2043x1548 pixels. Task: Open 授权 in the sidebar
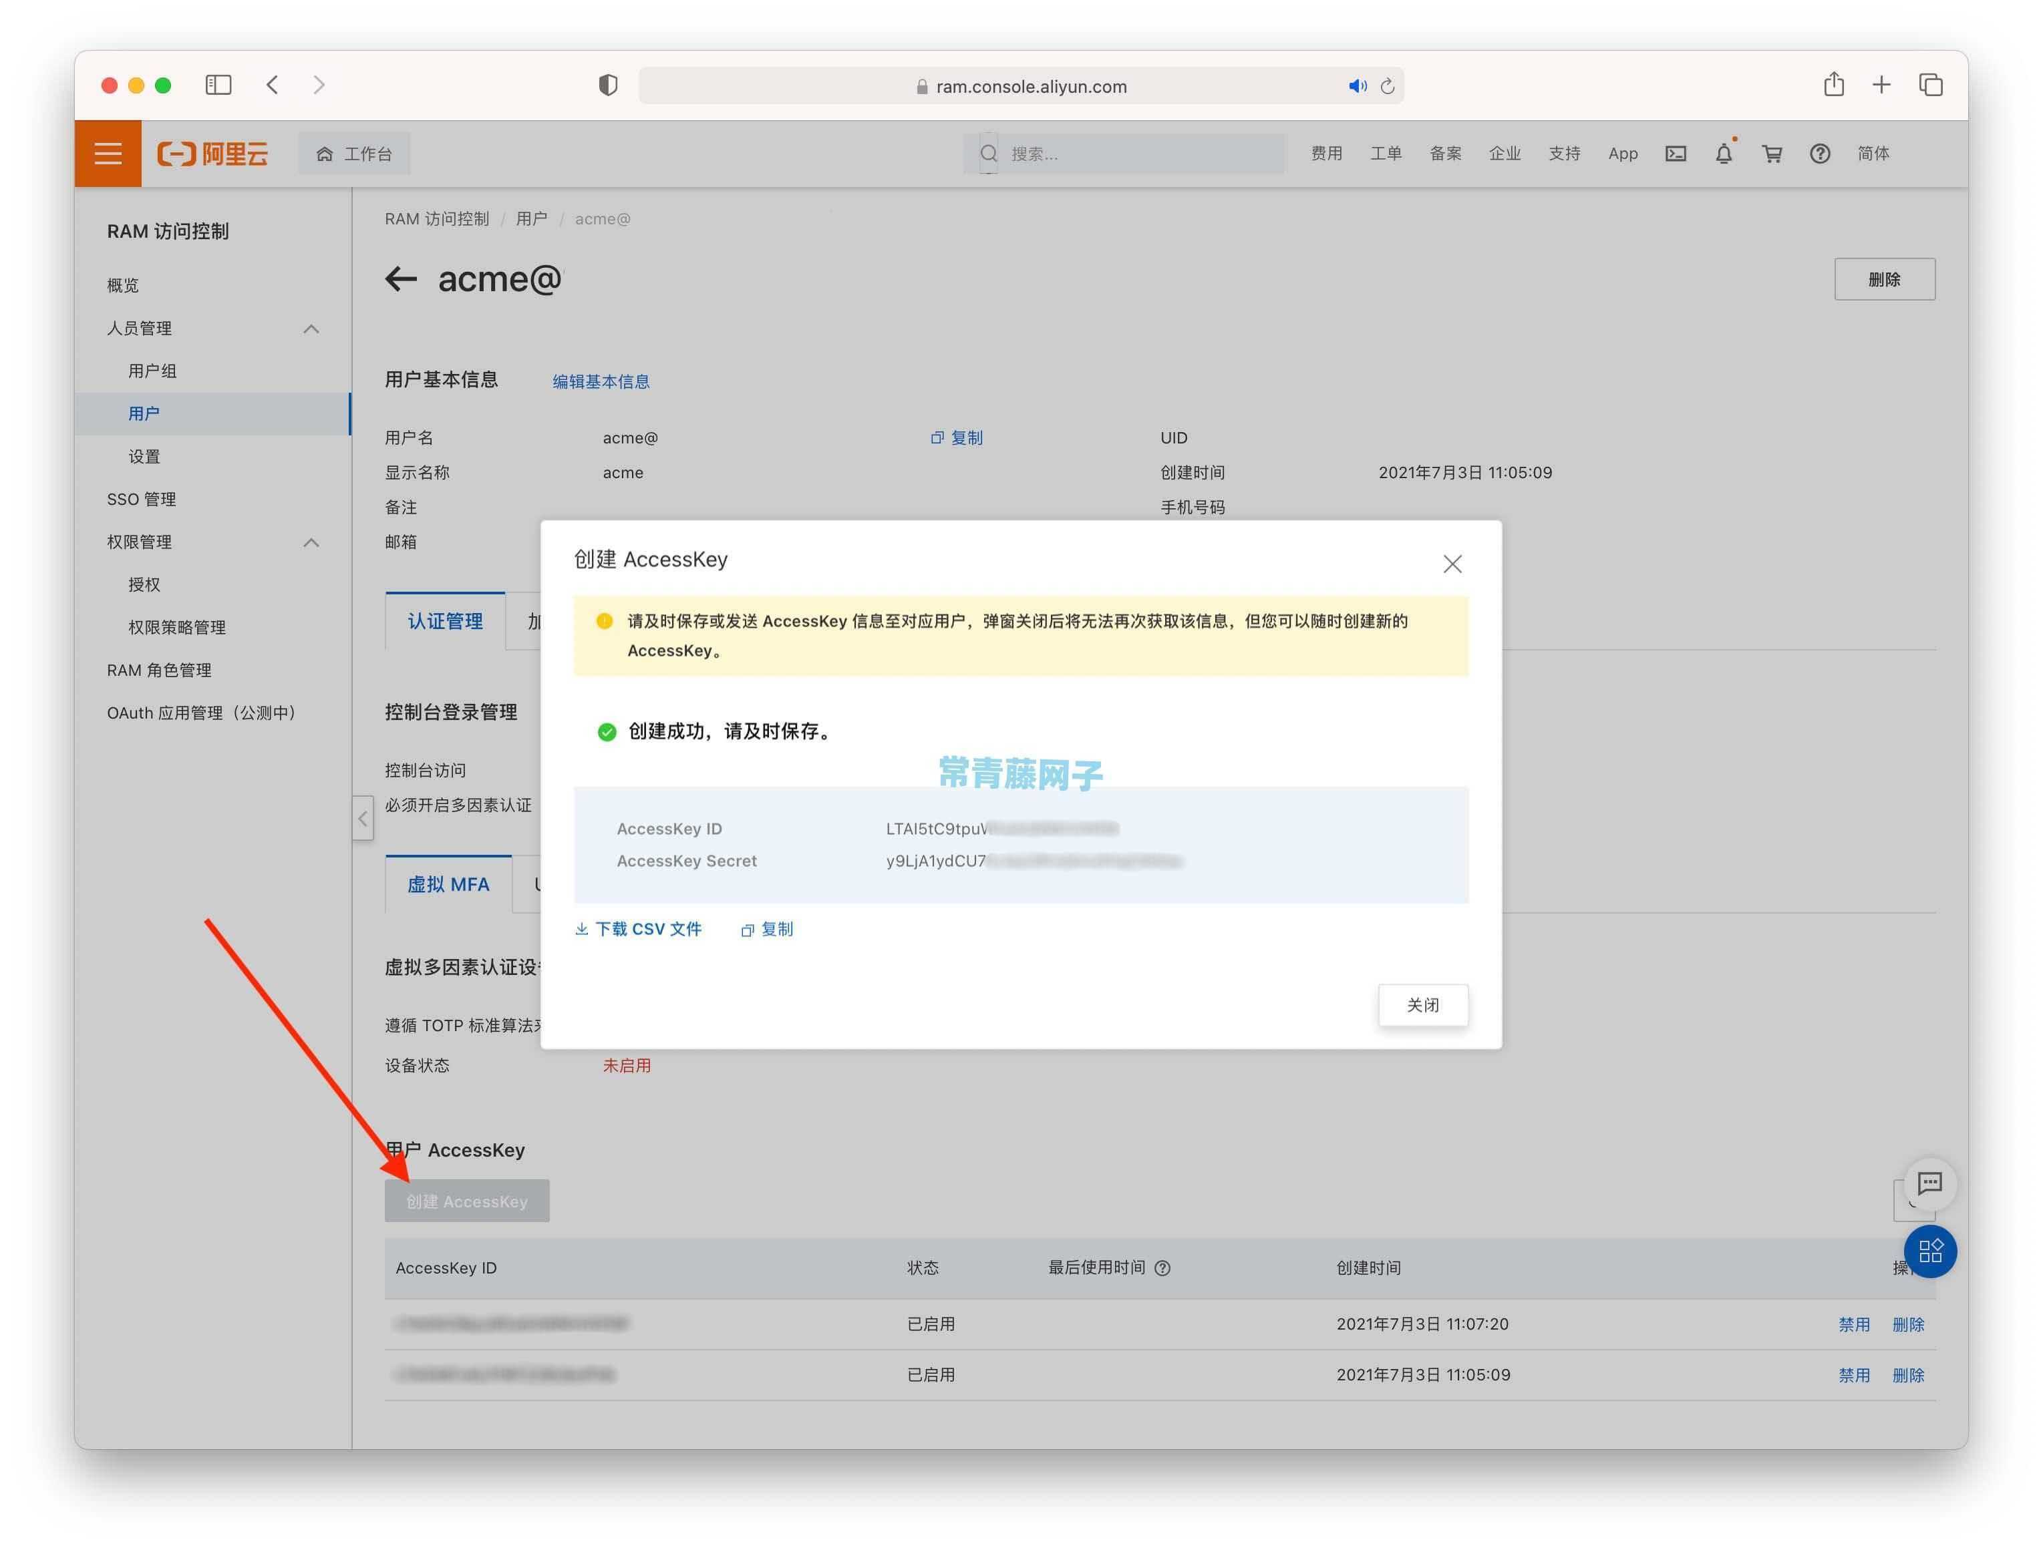tap(144, 584)
